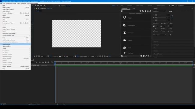Open the Composition menu in menu bar
The height and width of the screenshot is (109, 195).
tap(9, 3)
